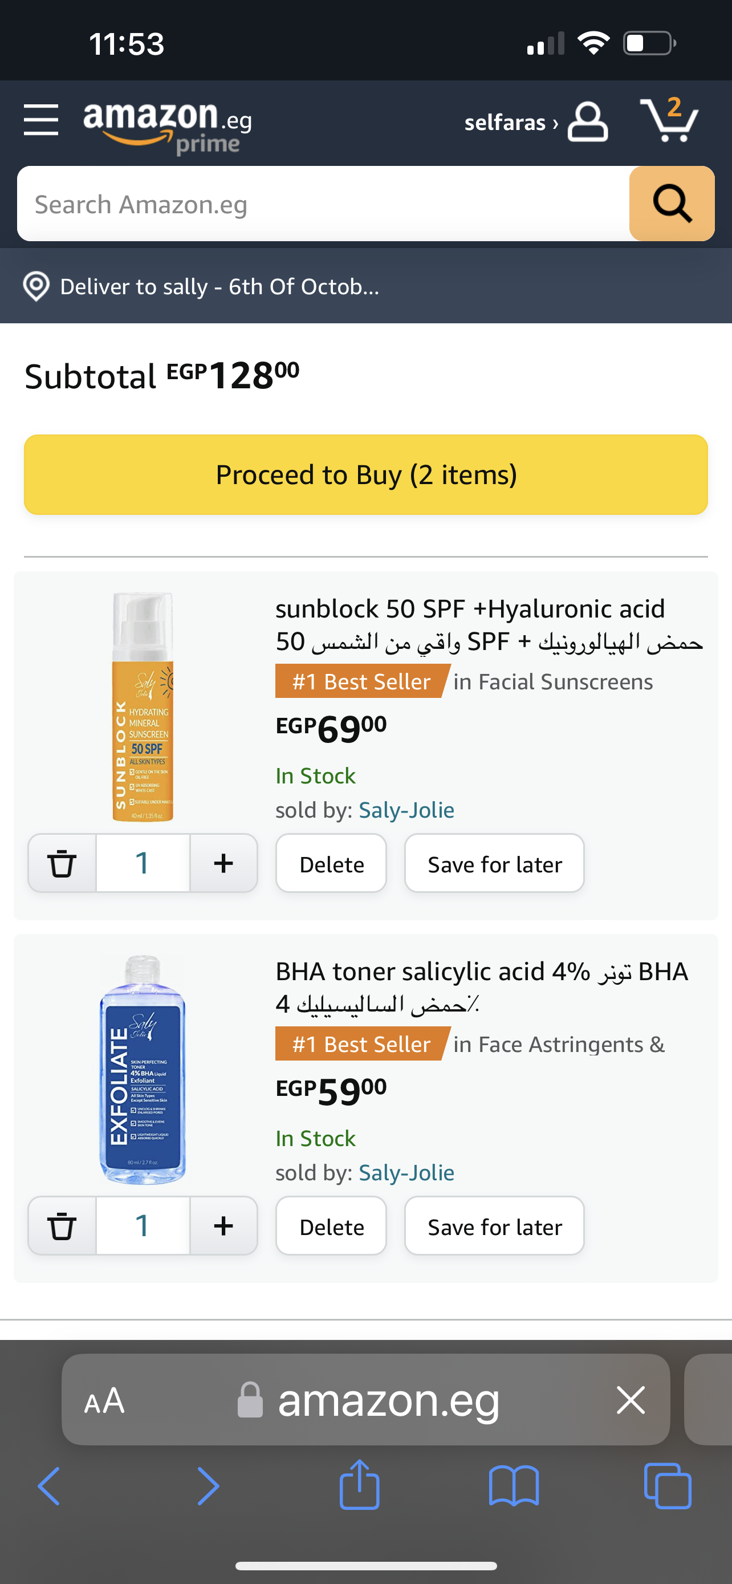Screen dimensions: 732x1584
Task: Focus the Search Amazon.eg field
Action: [x=323, y=204]
